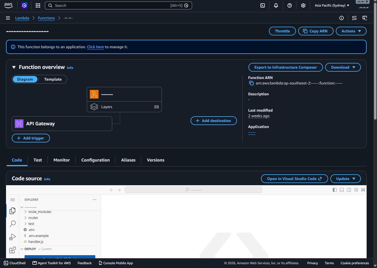Screen dimensions: 377x268
Task: Select the Layers stack icon
Action: (x=94, y=107)
